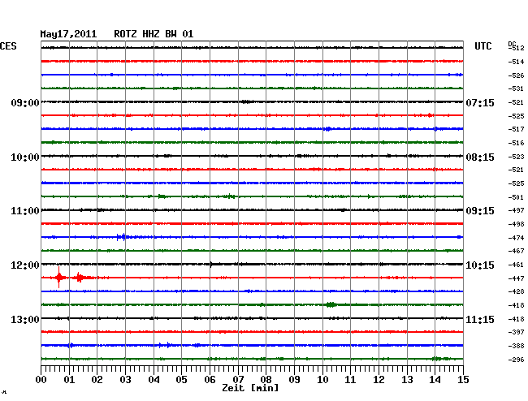Click the DC offset value -467
The height and width of the screenshot is (401, 528).
coord(516,251)
